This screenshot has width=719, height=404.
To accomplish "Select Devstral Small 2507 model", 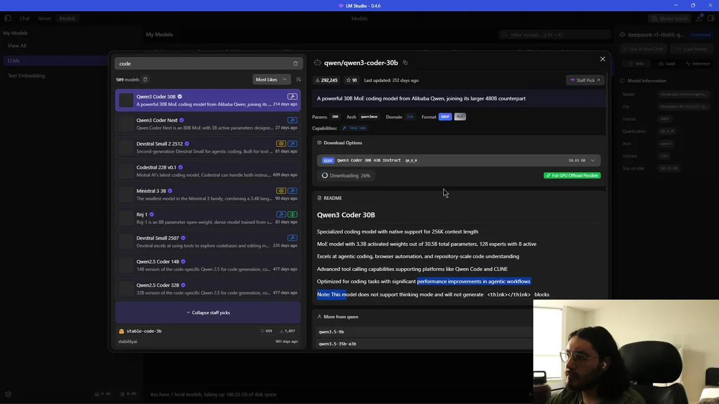I will (x=208, y=242).
